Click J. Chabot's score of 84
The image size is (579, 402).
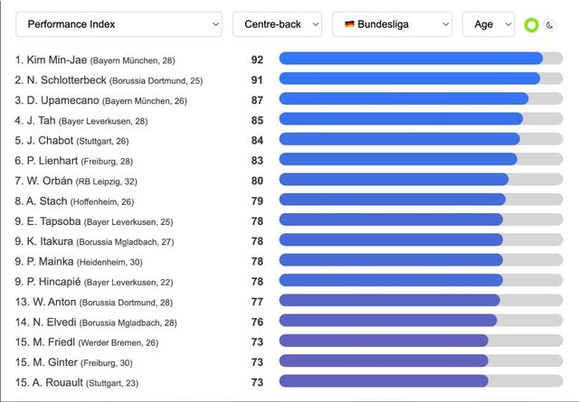[257, 139]
